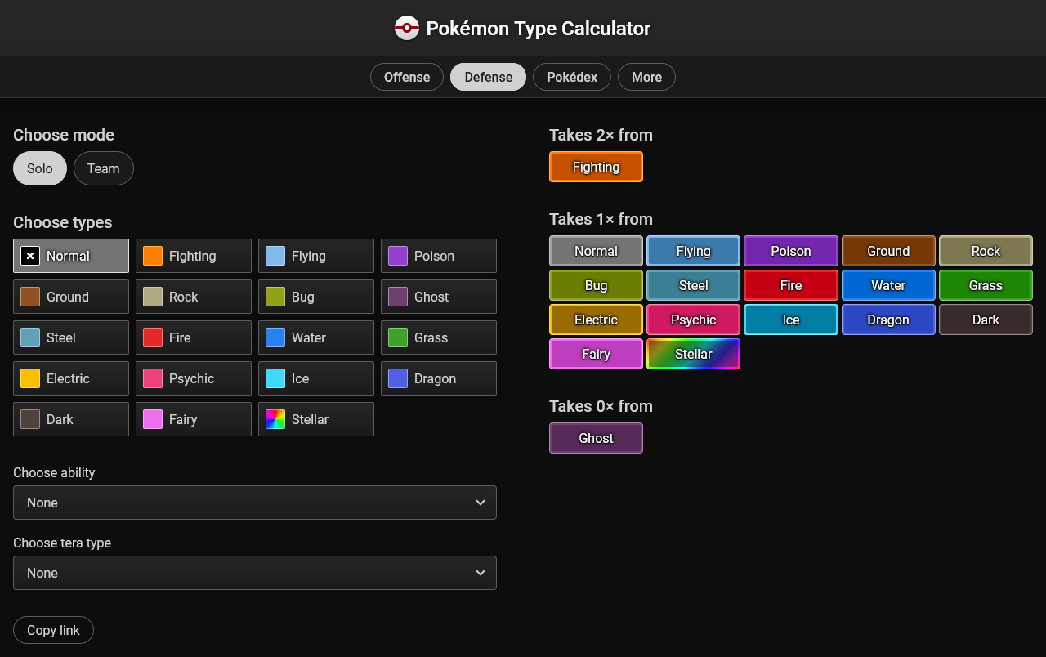
Task: Click Fighting badge under Takes 2× from
Action: pyautogui.click(x=596, y=167)
